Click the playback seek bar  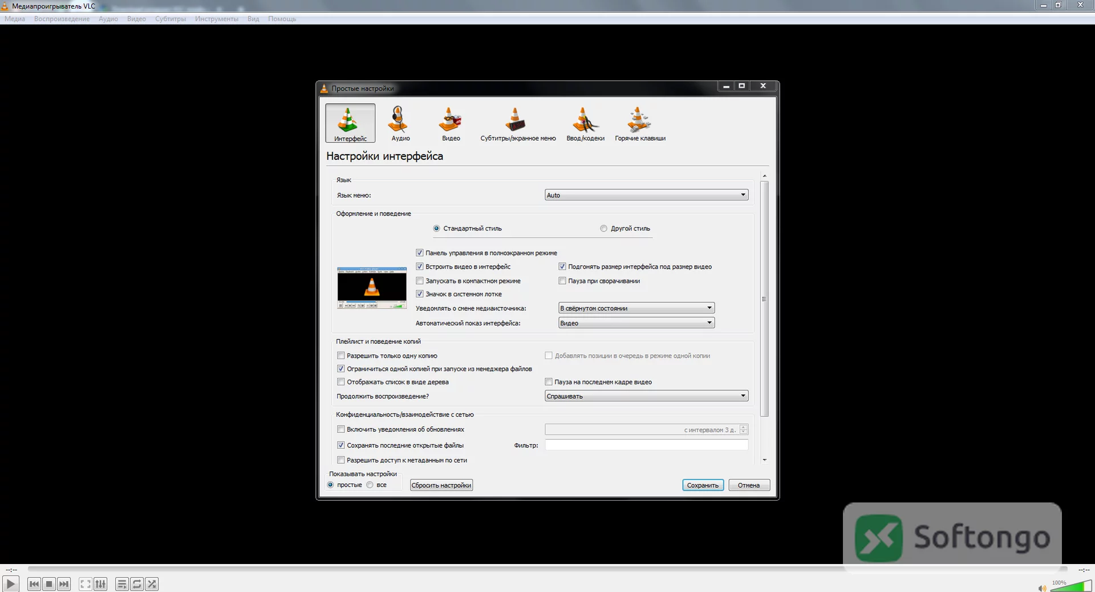click(x=547, y=569)
